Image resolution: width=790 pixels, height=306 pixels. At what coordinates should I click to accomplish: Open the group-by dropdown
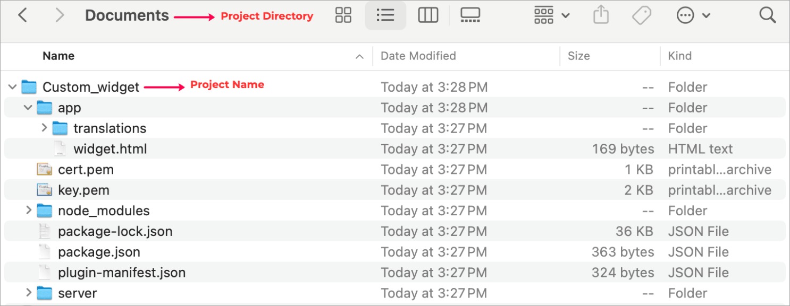(x=552, y=15)
